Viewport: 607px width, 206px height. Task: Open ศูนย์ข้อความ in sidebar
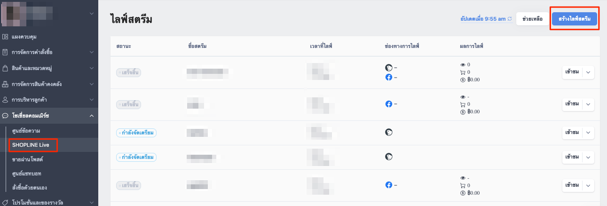tap(26, 130)
